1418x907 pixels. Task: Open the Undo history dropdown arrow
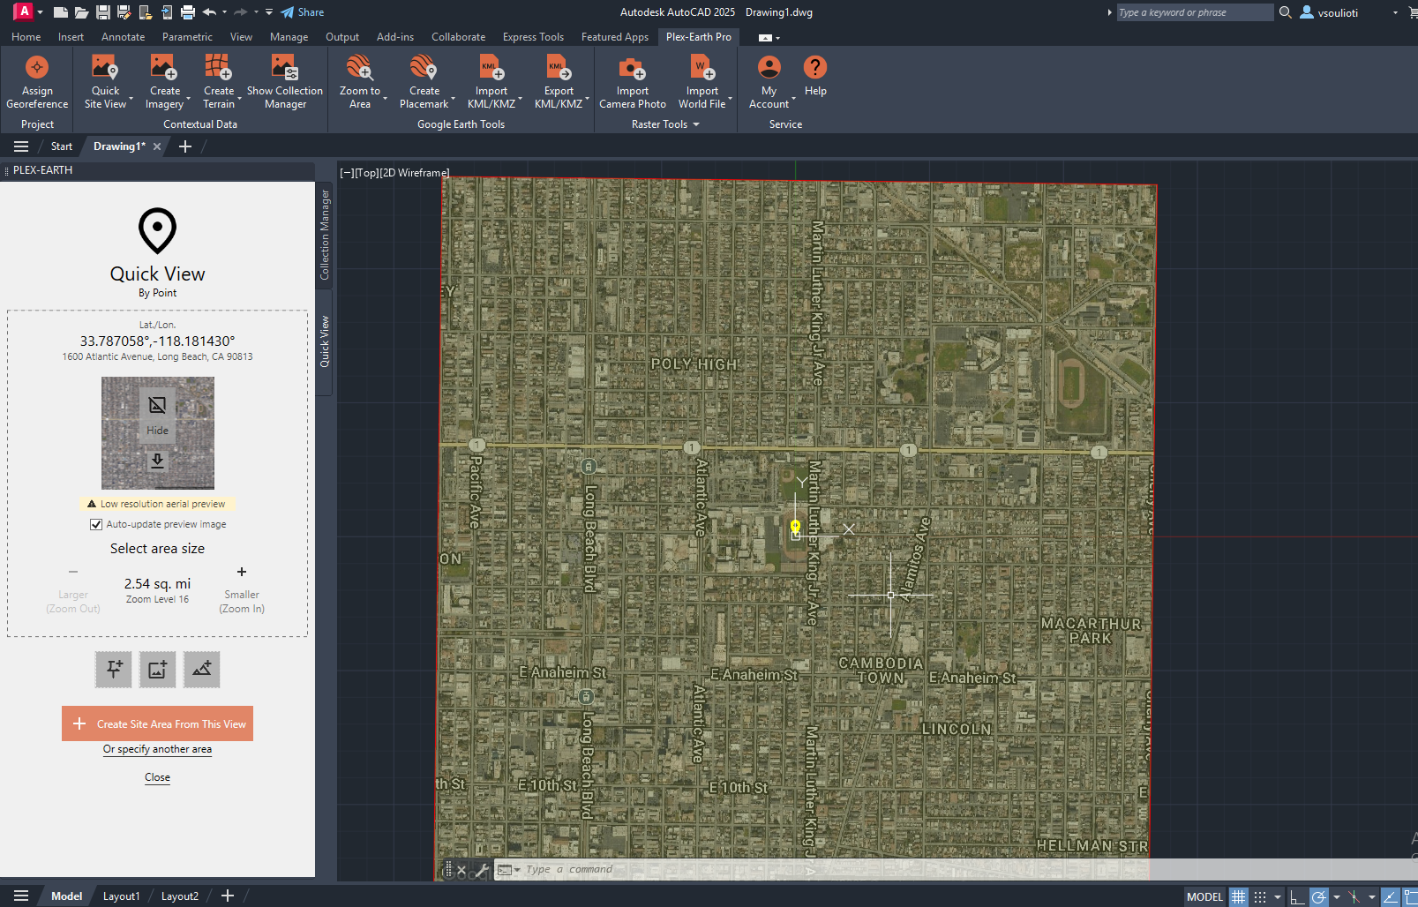[x=224, y=12]
